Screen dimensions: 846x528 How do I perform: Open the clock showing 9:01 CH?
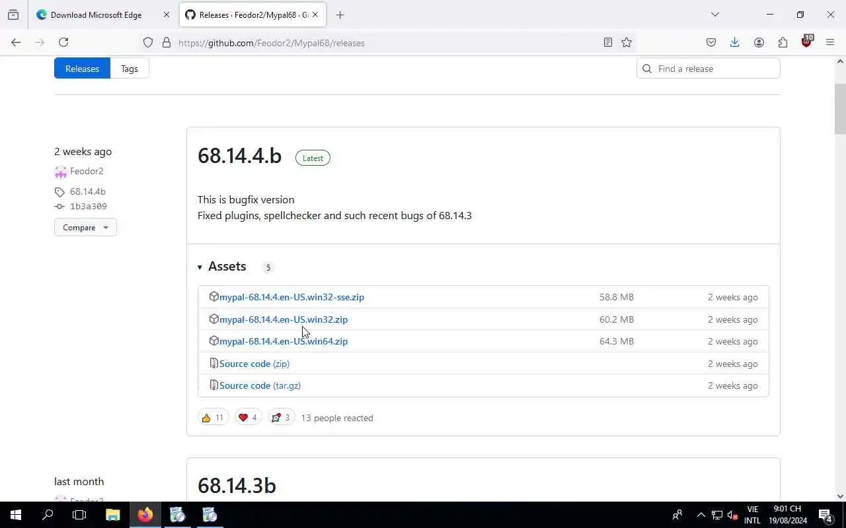(787, 515)
